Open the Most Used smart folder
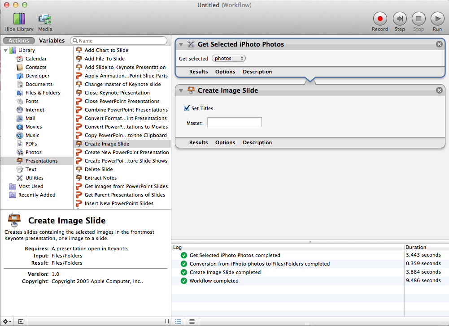 click(31, 186)
